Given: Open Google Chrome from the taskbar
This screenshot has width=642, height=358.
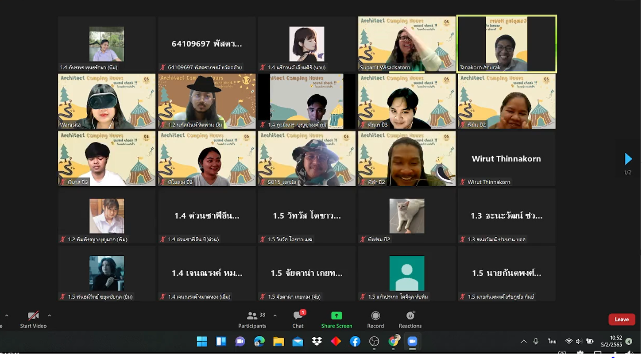Looking at the screenshot, I should (393, 341).
